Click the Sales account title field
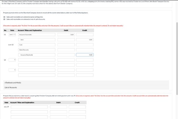178x119 pixels. (37, 40)
